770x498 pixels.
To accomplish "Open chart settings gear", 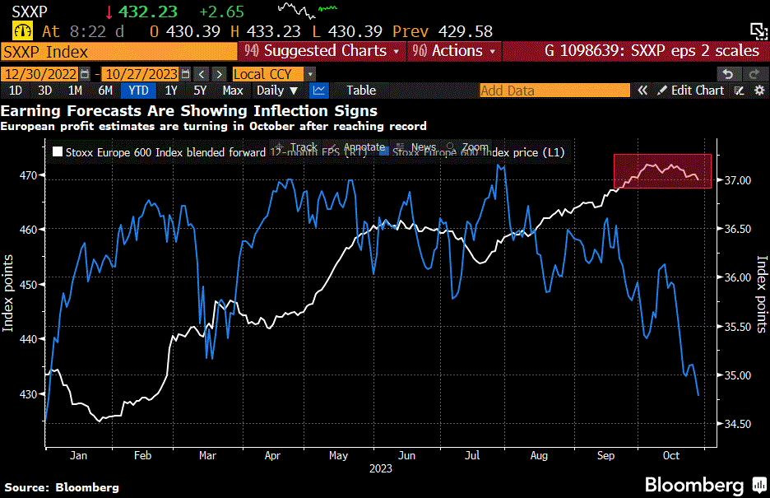I will pos(759,91).
